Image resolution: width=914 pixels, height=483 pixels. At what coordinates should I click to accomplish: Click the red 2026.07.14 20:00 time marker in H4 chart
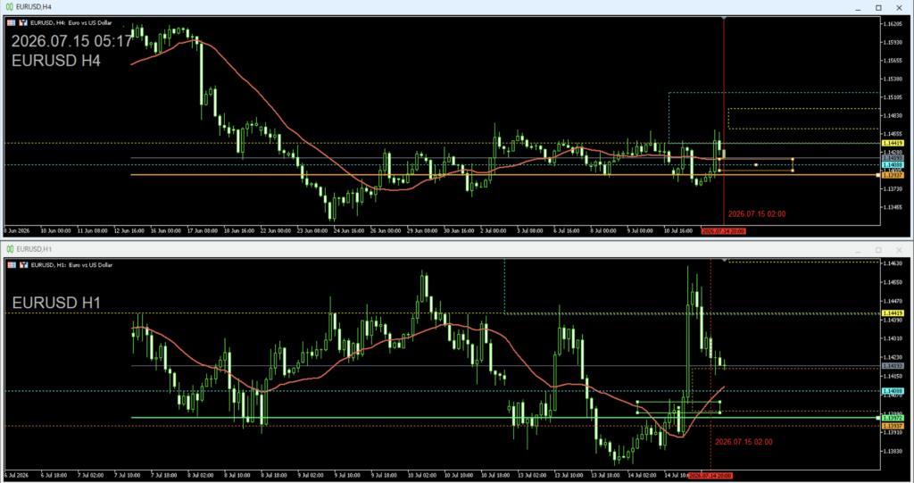point(723,231)
